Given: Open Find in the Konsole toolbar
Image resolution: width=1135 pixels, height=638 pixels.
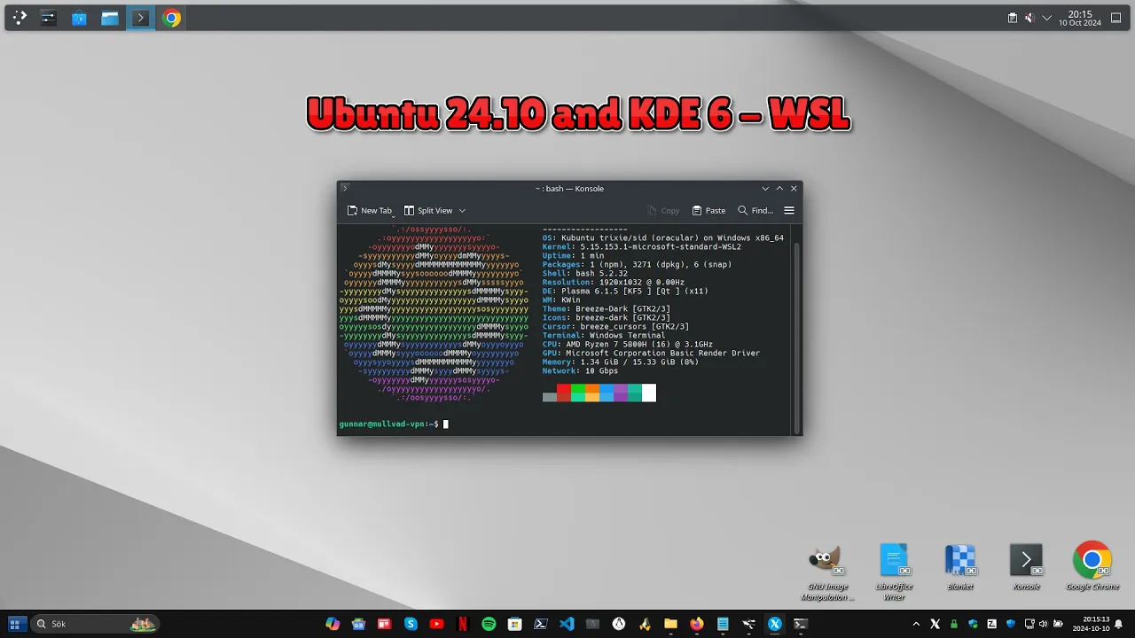Looking at the screenshot, I should 755,211.
